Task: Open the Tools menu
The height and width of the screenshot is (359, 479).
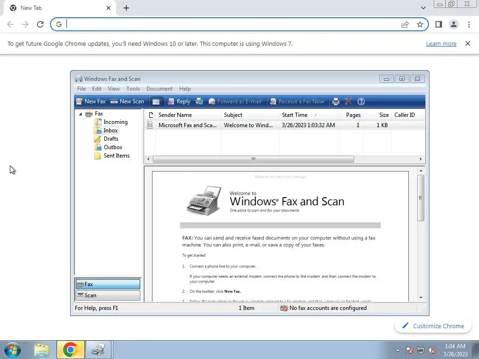Action: (x=133, y=89)
